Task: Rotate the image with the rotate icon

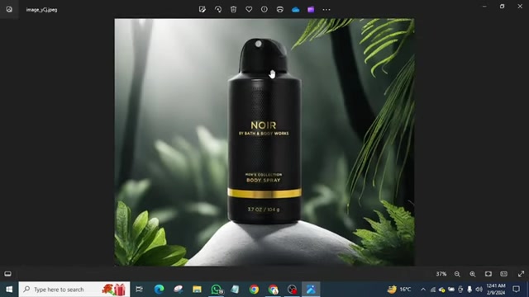Action: pyautogui.click(x=218, y=9)
